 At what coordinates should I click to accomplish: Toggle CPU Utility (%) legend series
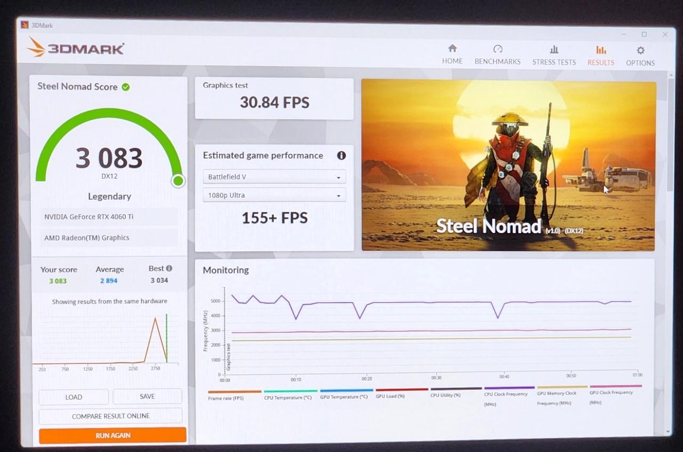446,395
